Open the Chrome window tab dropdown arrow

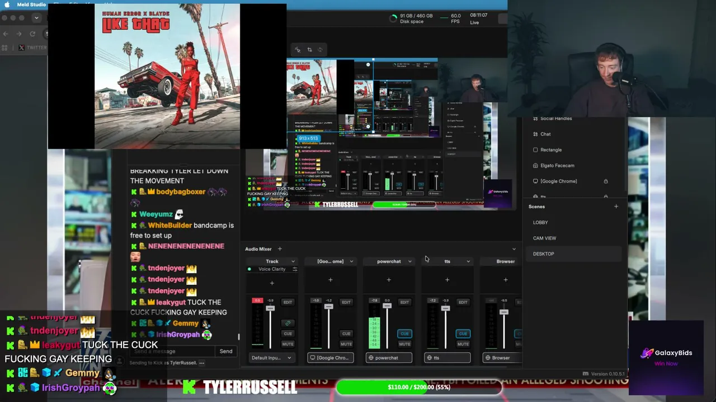click(x=36, y=18)
